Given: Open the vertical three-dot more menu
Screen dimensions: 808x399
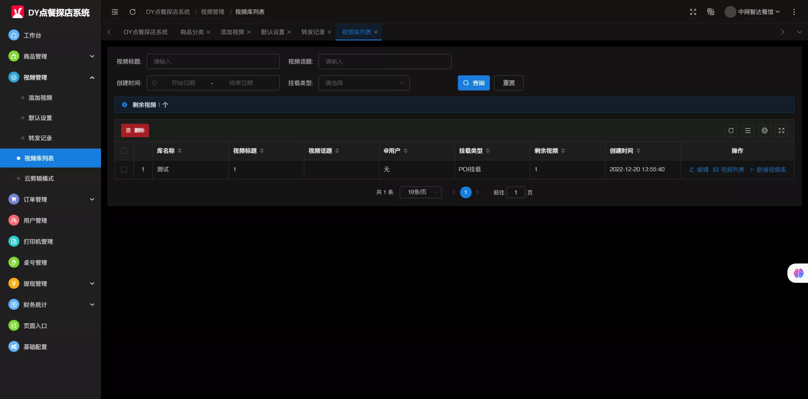Looking at the screenshot, I should [x=794, y=12].
